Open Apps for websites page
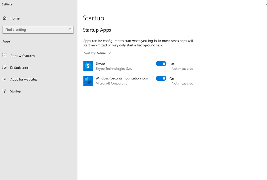Screen dimensions: 267x180 [24, 79]
